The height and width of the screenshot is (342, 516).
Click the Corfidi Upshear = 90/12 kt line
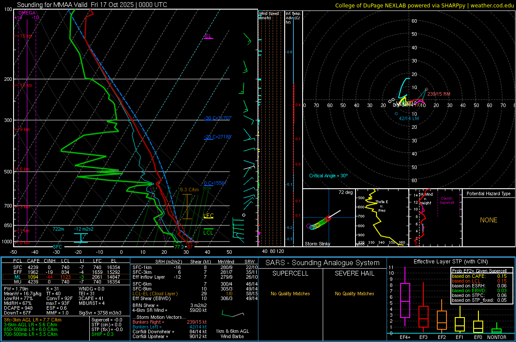pos(169,336)
